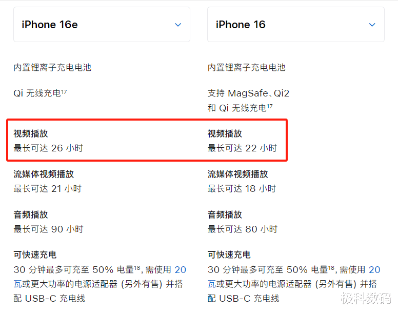Click 最长可达 18 小时 streaming value
This screenshot has width=398, height=313.
(242, 189)
